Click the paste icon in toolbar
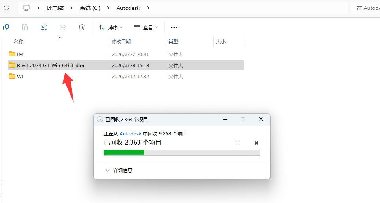 pos(25,27)
